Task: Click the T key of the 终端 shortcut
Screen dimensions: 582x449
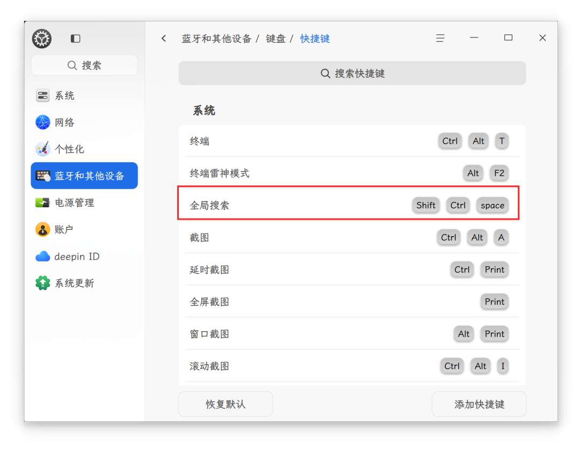Action: tap(502, 141)
